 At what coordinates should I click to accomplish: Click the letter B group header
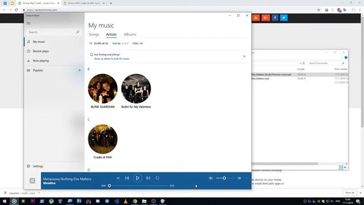89,69
